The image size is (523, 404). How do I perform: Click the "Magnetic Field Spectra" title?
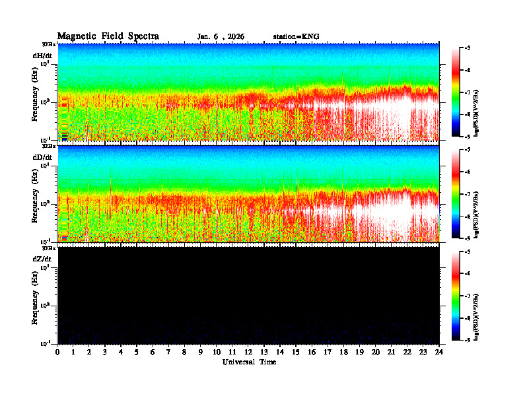click(108, 36)
